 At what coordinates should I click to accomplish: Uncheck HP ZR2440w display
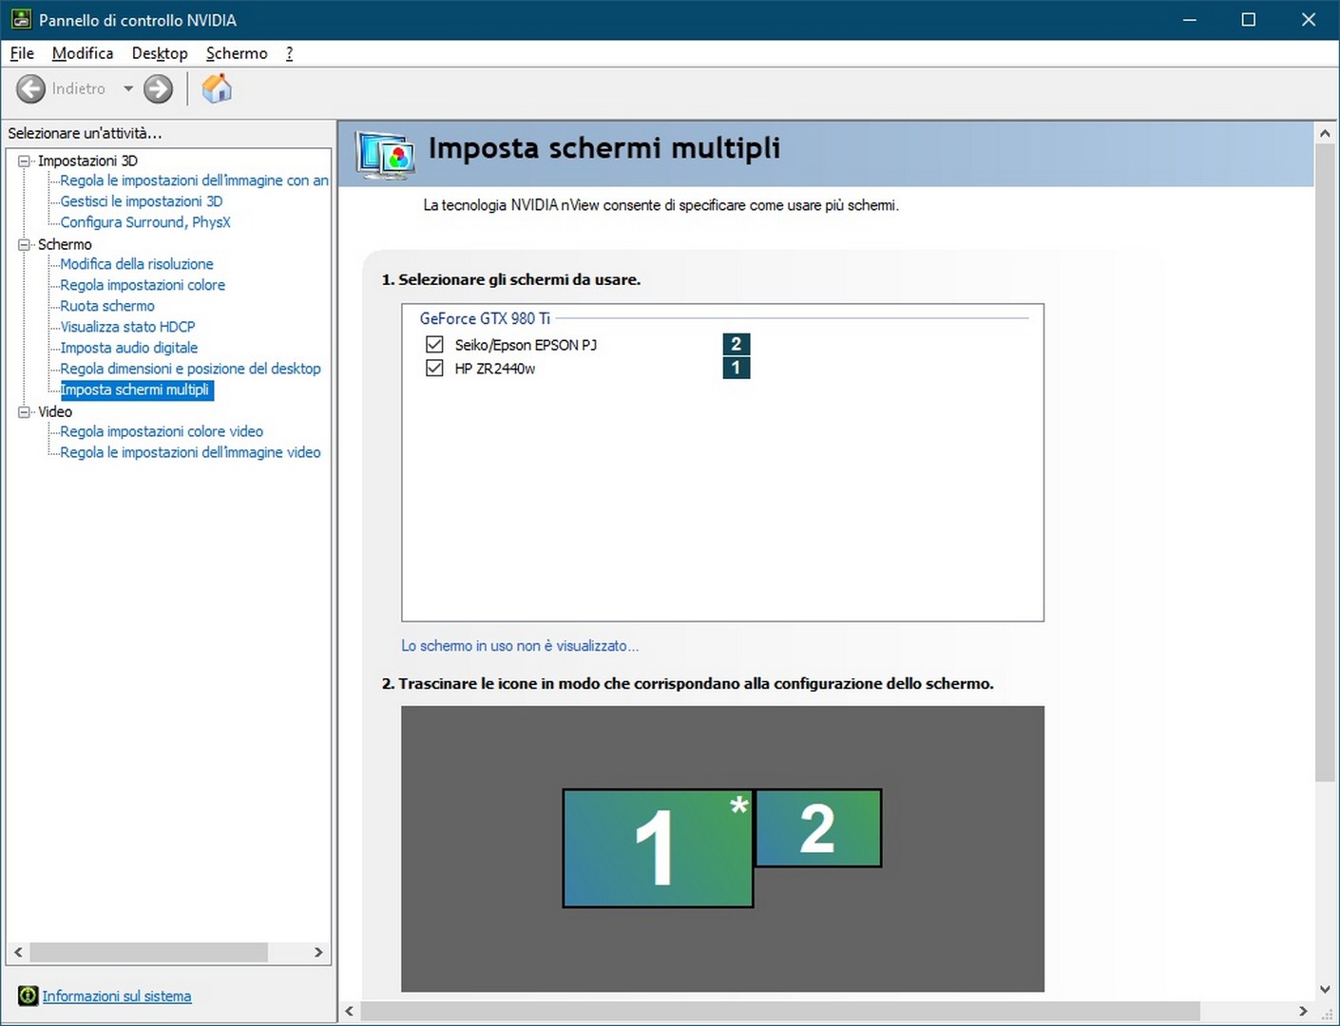click(434, 368)
